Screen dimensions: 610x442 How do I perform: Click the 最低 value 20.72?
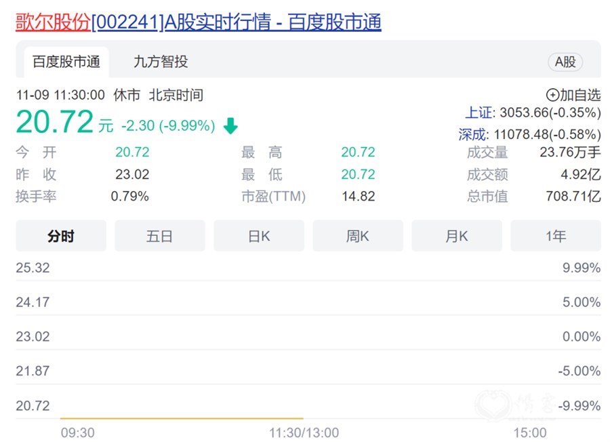(358, 174)
